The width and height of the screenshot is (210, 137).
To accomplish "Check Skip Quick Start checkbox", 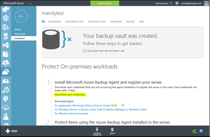I will point(85,50).
